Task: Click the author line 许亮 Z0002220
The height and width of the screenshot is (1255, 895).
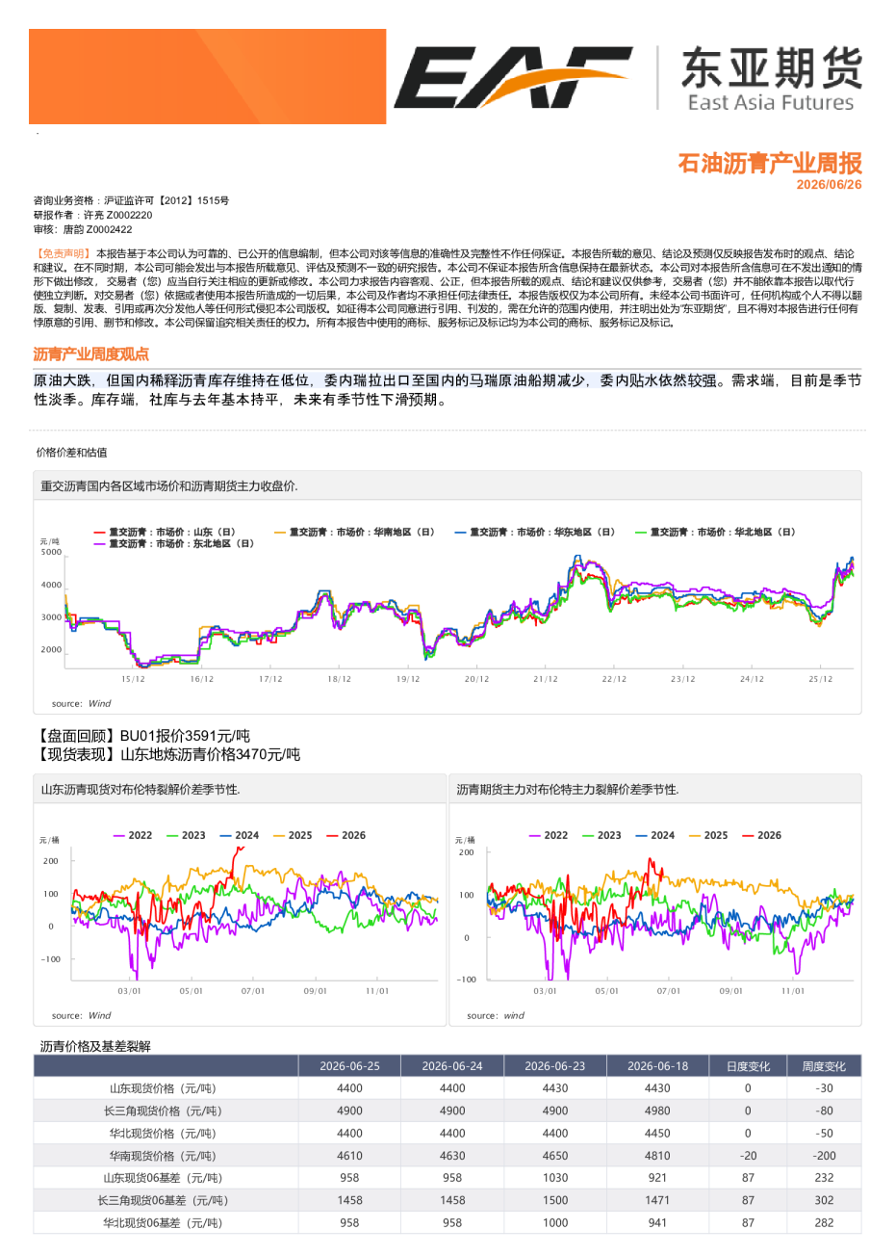Action: (117, 215)
